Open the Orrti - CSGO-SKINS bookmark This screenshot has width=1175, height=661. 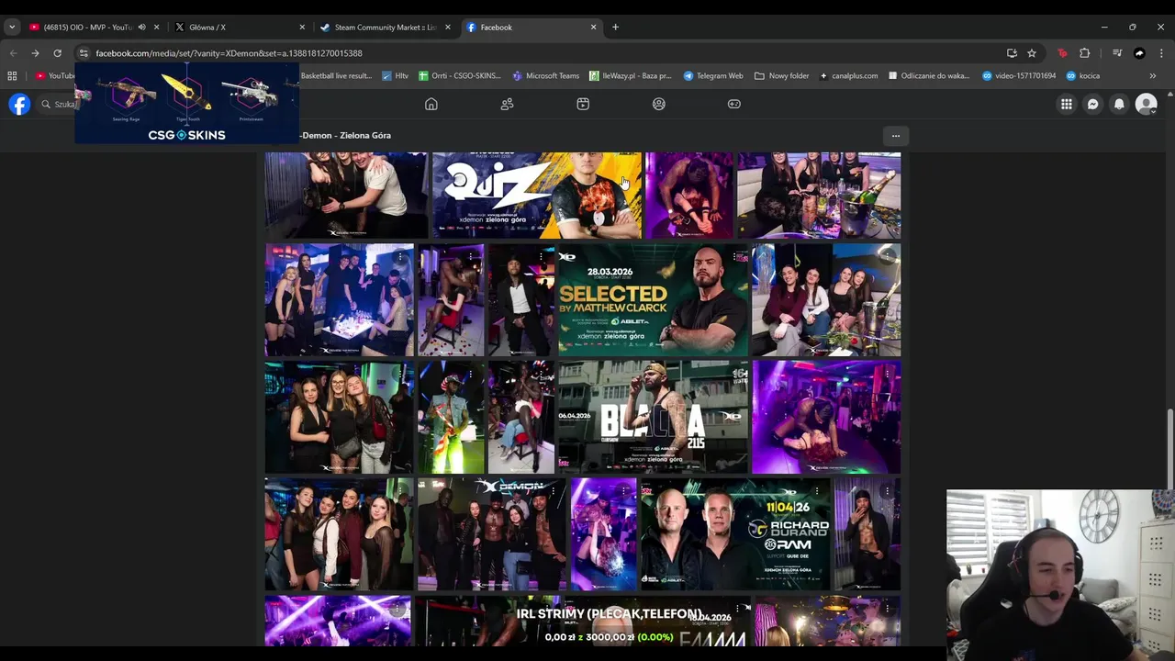pos(461,76)
